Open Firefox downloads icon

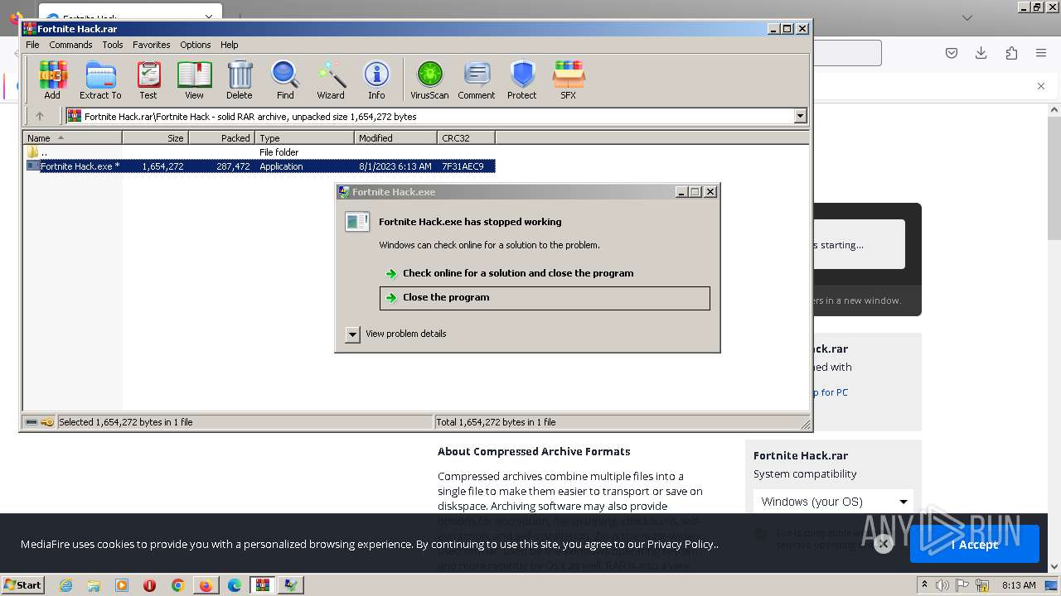click(981, 53)
